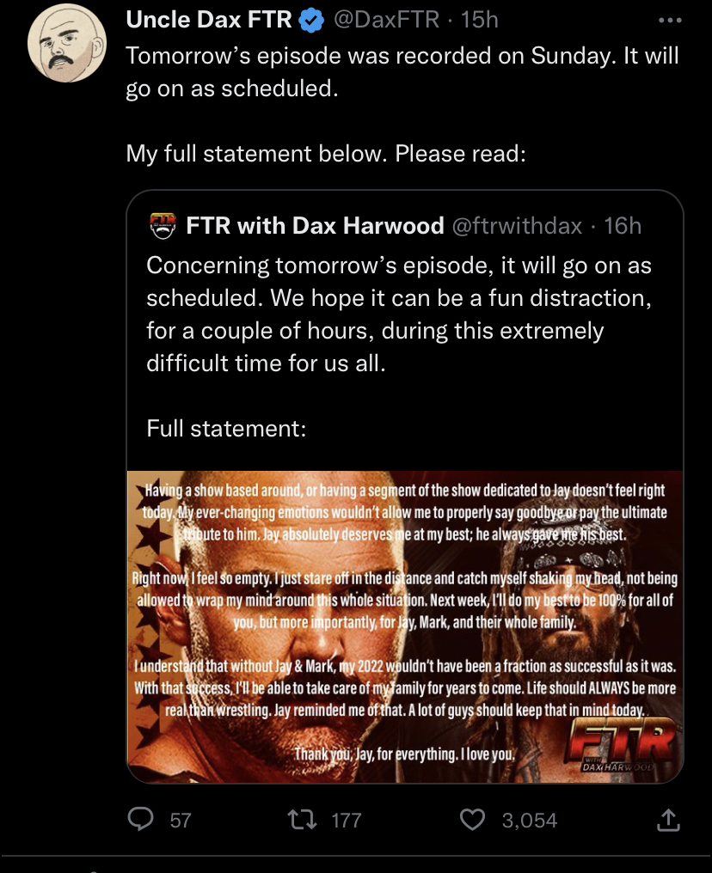This screenshot has width=712, height=873.
Task: Open the @ftrwithdax handle
Action: (517, 225)
